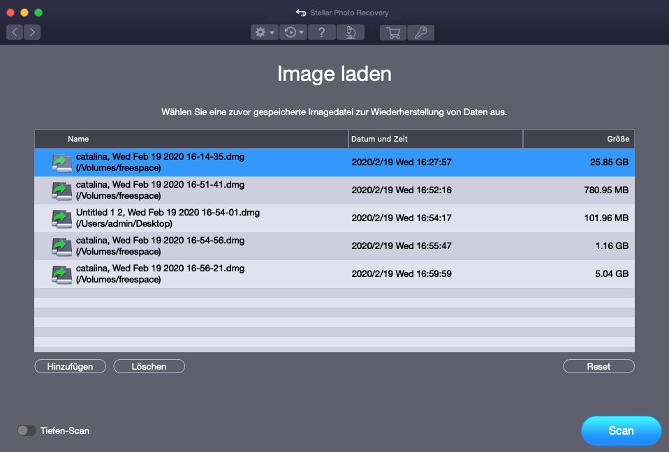Go forward with the right arrow button
The width and height of the screenshot is (669, 452).
click(32, 32)
